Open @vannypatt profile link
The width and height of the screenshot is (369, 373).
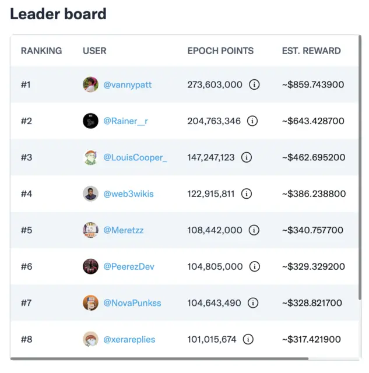point(127,85)
